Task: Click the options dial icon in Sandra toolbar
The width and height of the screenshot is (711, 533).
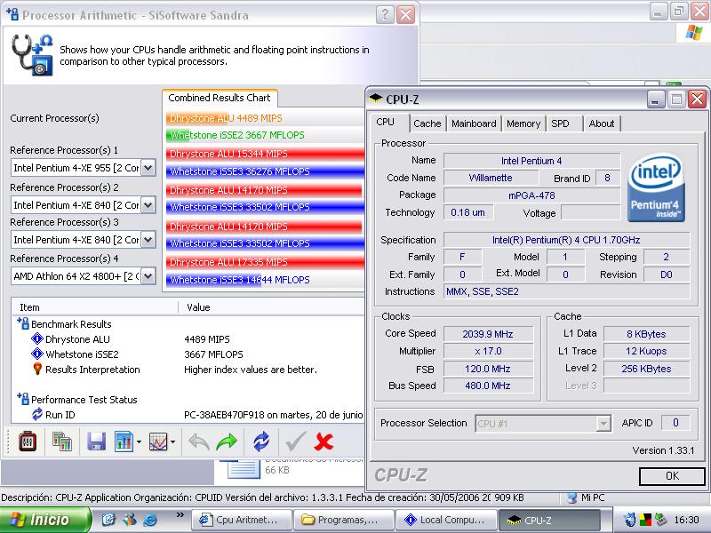Action: (27, 441)
